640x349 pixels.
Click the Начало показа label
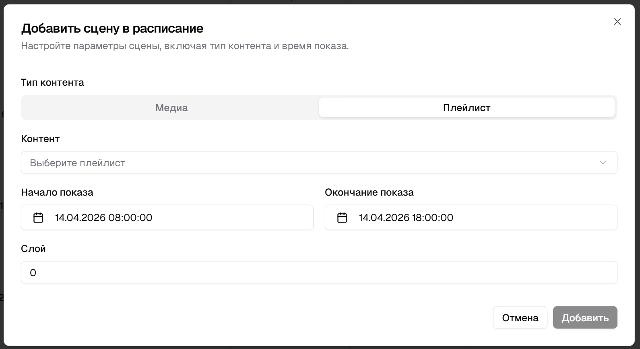(x=57, y=192)
